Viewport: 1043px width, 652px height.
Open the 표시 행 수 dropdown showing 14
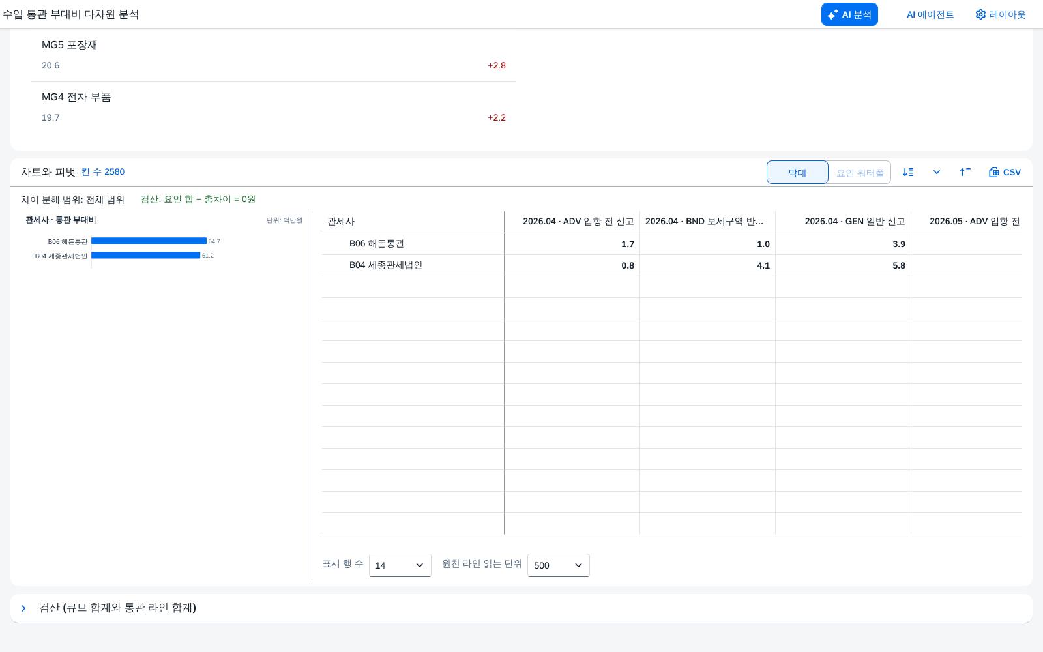pyautogui.click(x=400, y=565)
